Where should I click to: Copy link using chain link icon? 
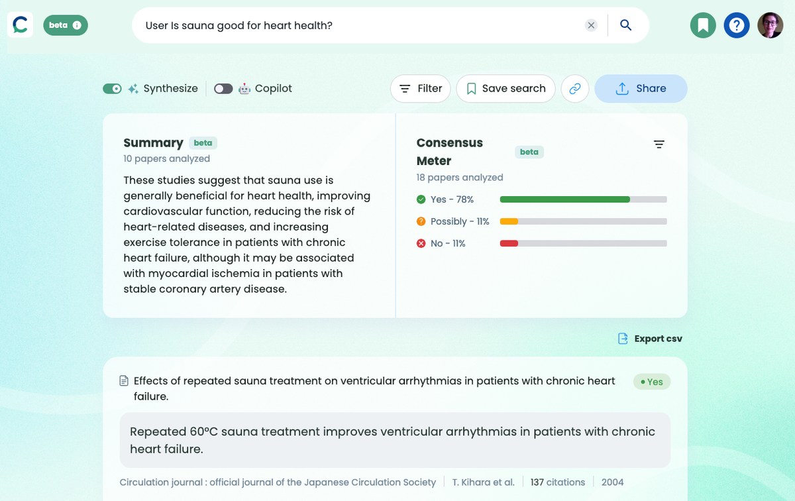575,89
